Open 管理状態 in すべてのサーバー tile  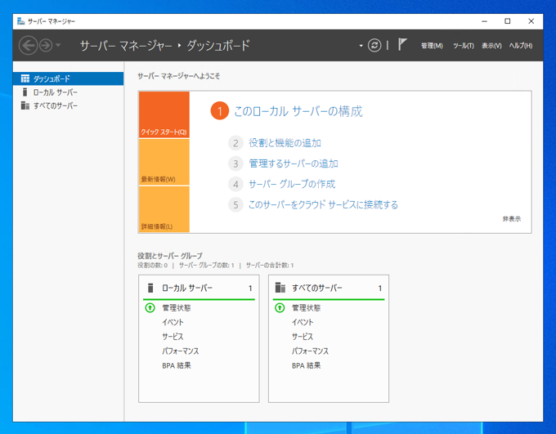point(306,308)
